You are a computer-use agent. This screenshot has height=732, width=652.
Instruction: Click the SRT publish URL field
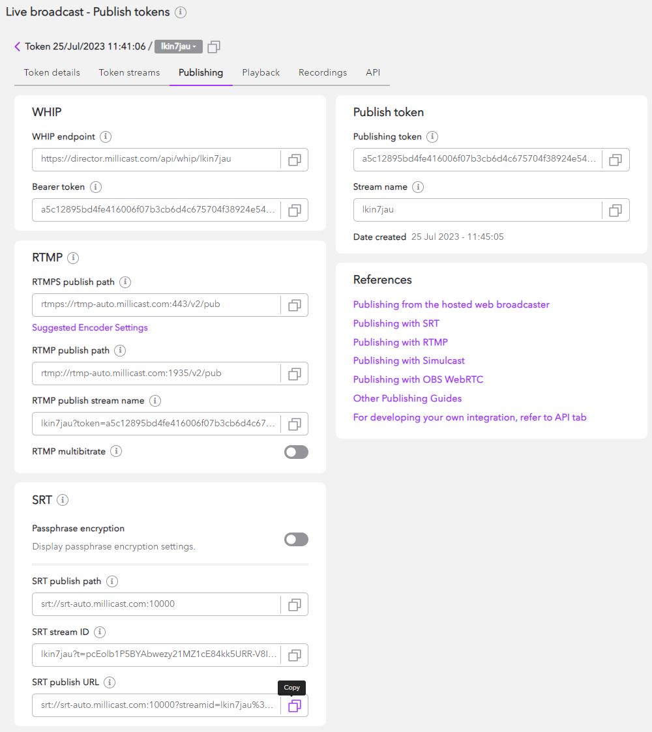coord(156,705)
